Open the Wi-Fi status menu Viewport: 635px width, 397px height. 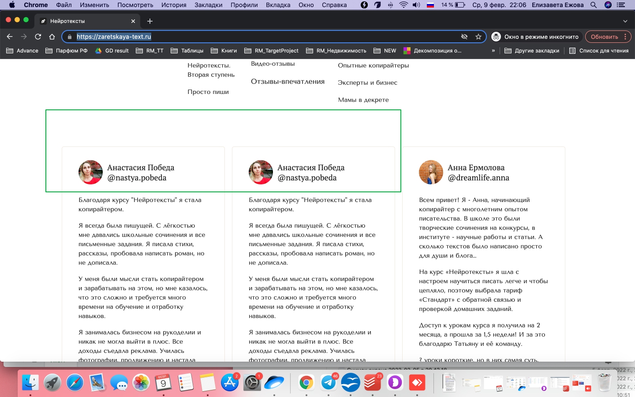click(x=403, y=5)
